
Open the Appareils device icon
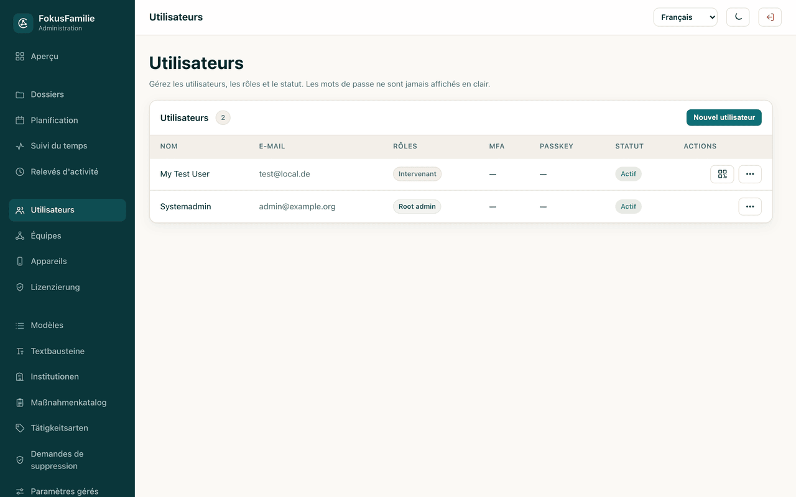[x=20, y=262]
